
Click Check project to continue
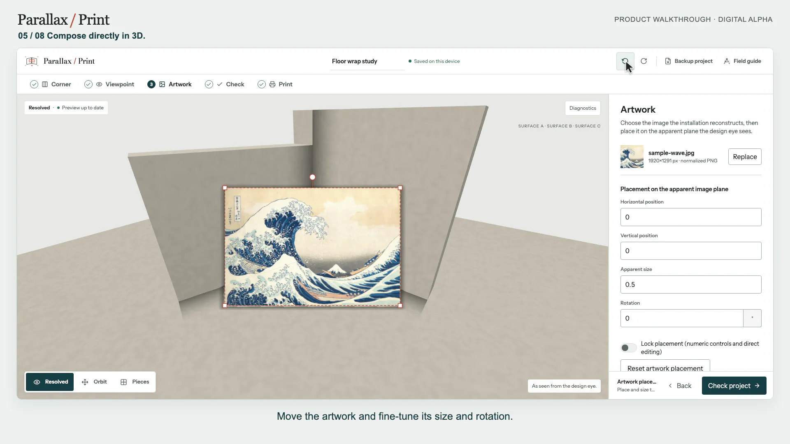click(734, 386)
